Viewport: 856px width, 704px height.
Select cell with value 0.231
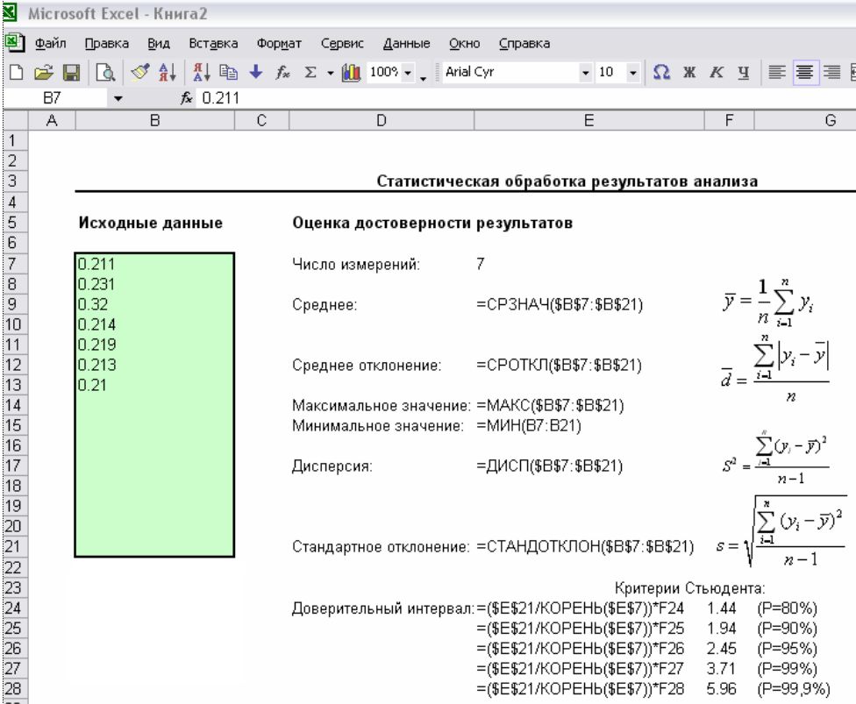[155, 284]
